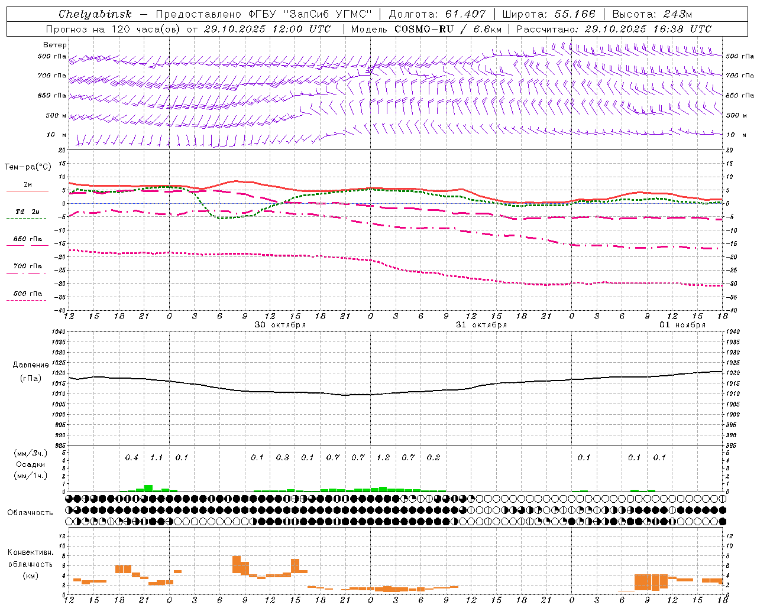Click the 'Осадки' precipitation label
The width and height of the screenshot is (757, 605).
pos(31,464)
